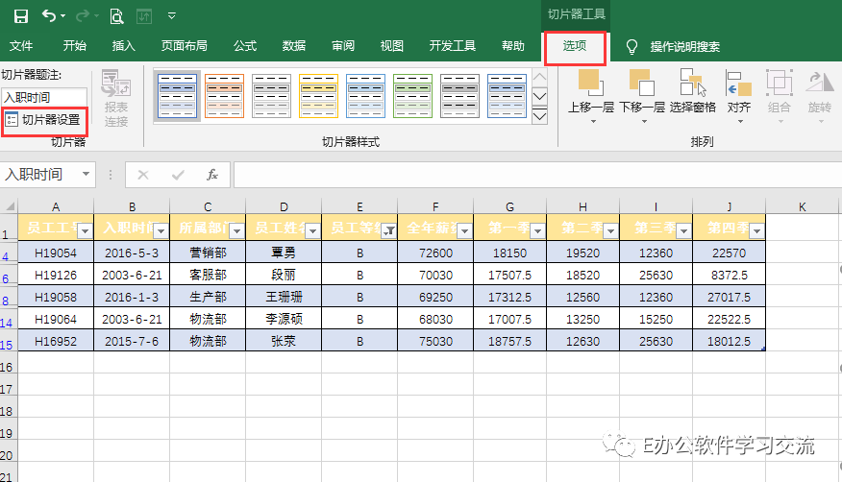The width and height of the screenshot is (842, 482).
Task: Open Print Preview icon in quick access toolbar
Action: pyautogui.click(x=116, y=16)
